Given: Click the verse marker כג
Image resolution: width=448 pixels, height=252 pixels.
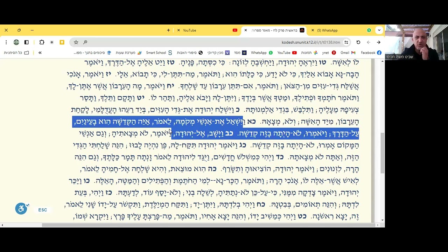Looking at the screenshot, I should point(243,145).
